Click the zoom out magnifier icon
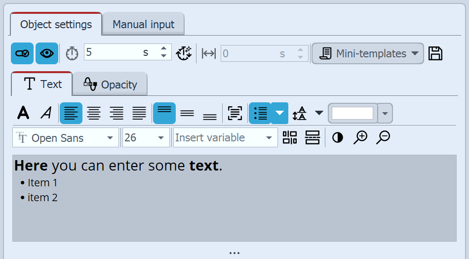The height and width of the screenshot is (259, 469). (383, 137)
